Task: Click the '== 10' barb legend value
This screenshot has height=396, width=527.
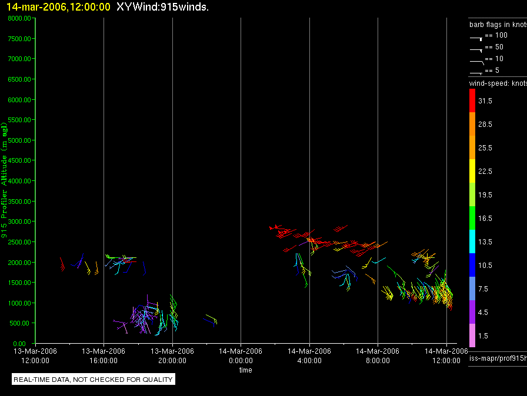Action: coord(494,59)
